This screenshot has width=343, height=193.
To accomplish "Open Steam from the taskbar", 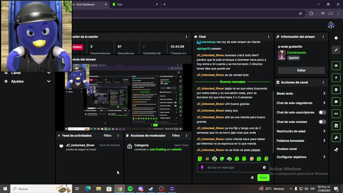I will click(x=151, y=189).
